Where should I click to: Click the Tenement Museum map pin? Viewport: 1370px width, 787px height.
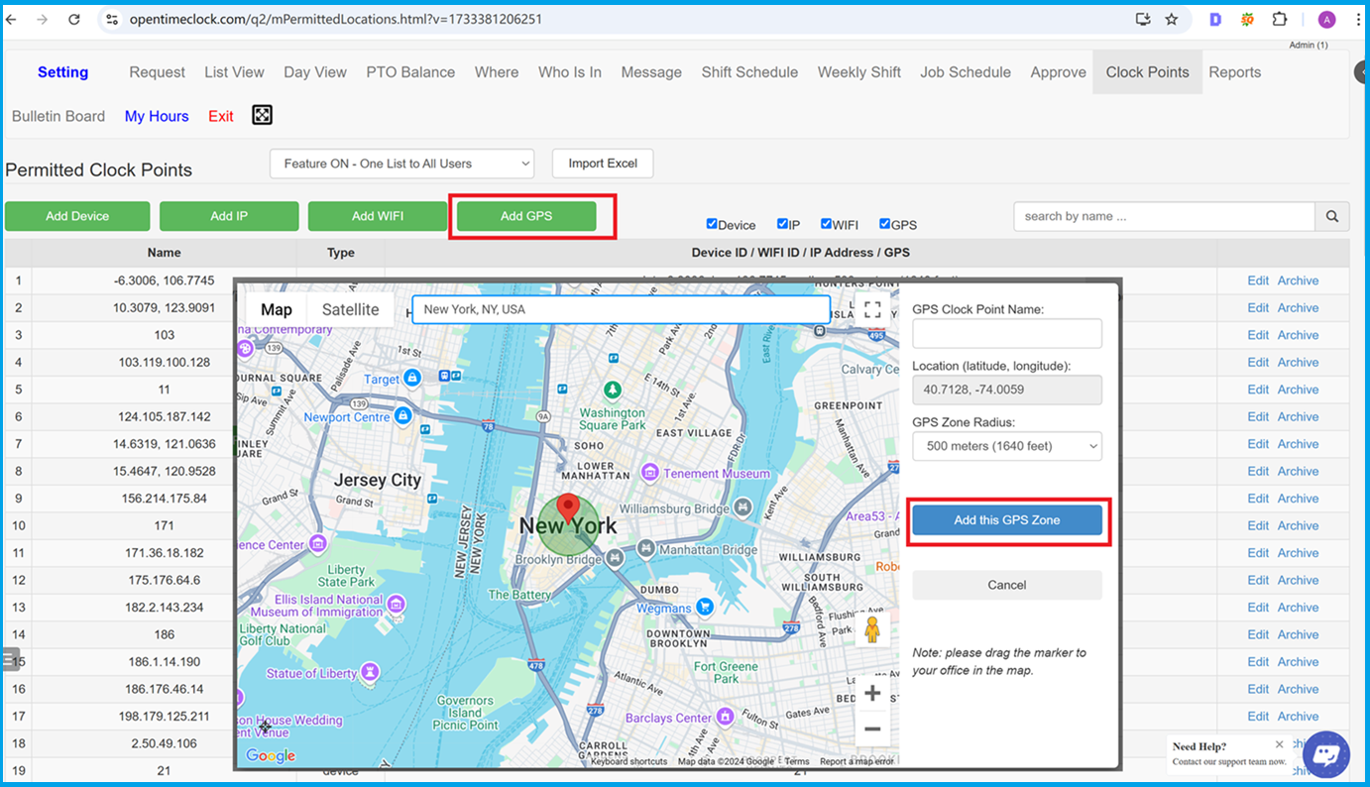649,472
